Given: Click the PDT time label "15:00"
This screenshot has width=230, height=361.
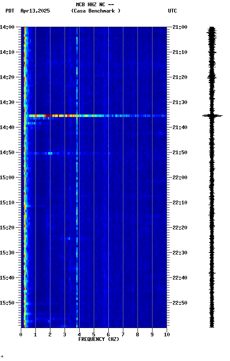Looking at the screenshot, I should (x=7, y=178).
